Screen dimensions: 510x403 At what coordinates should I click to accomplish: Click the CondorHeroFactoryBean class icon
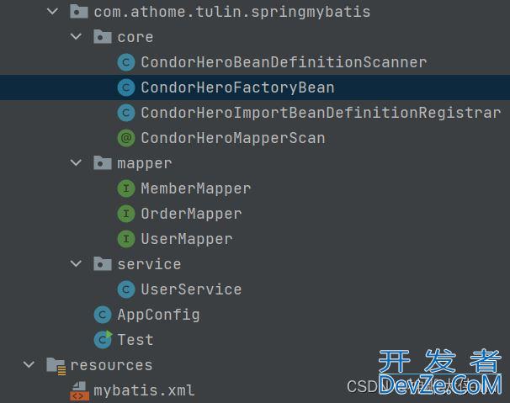(x=126, y=87)
